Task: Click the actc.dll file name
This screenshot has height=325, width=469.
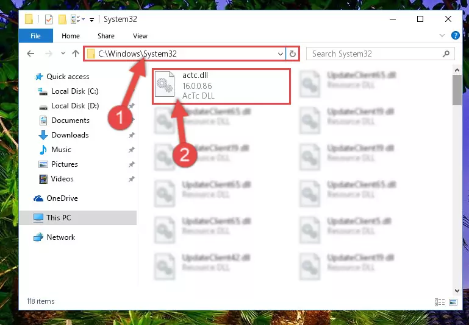Action: pyautogui.click(x=195, y=75)
